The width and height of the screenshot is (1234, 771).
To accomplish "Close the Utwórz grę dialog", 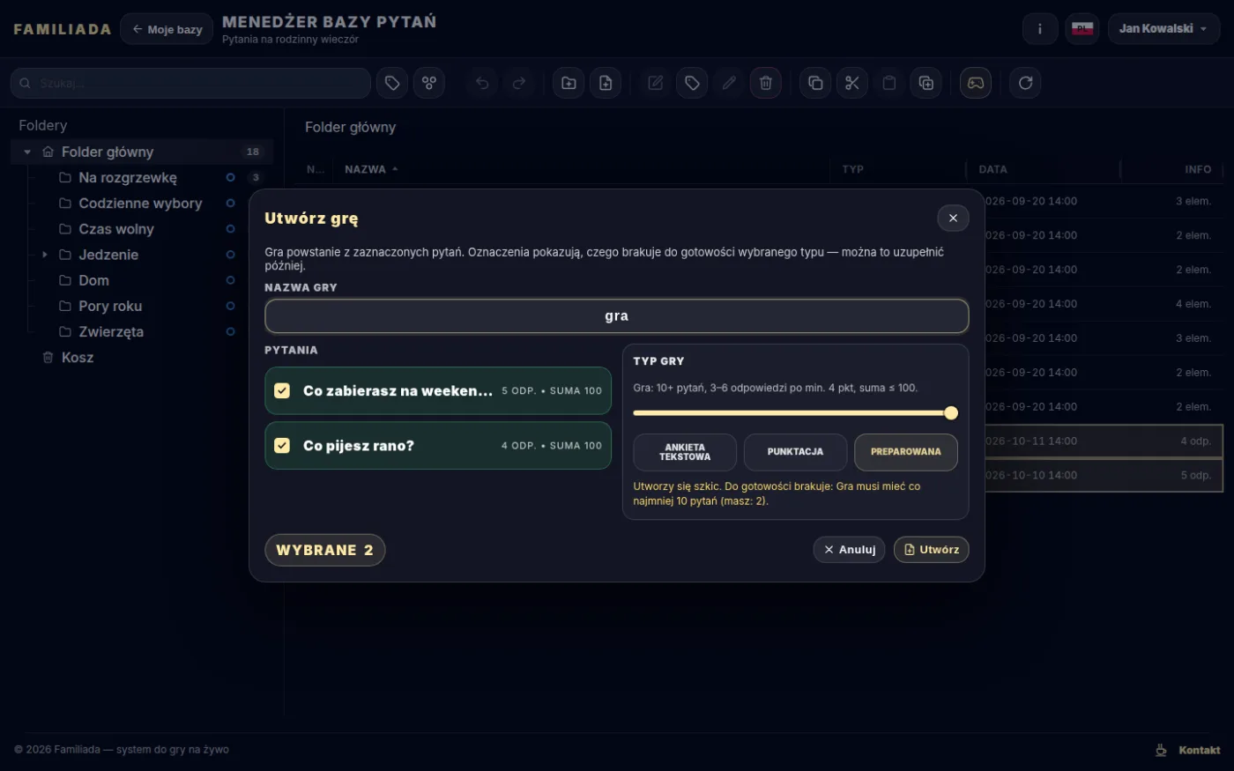I will tap(953, 218).
